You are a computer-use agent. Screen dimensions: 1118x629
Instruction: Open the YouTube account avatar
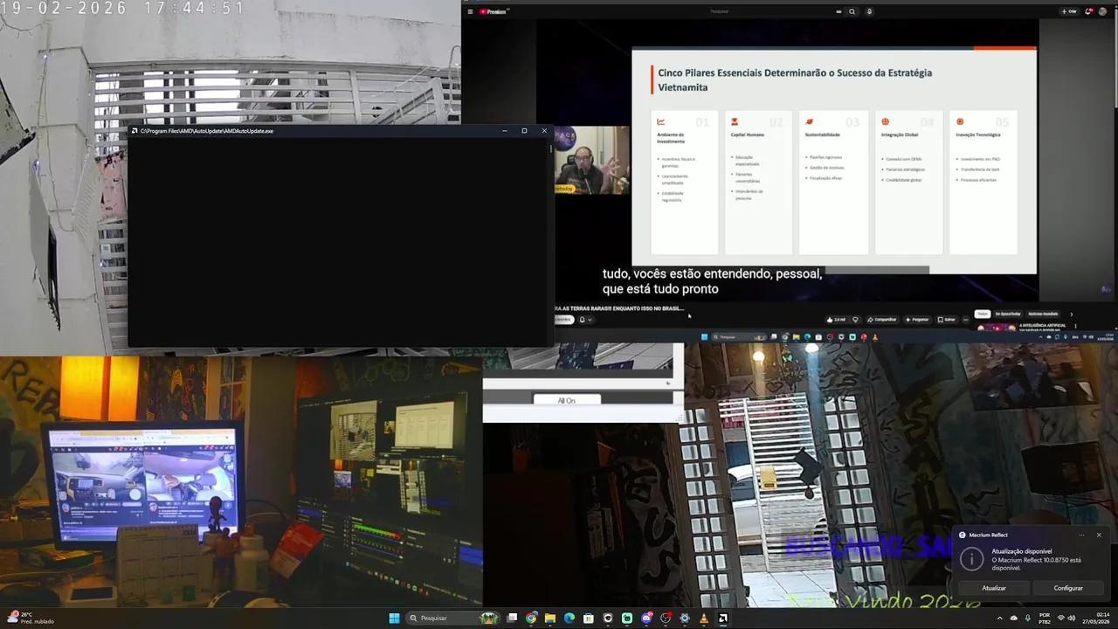(1104, 11)
